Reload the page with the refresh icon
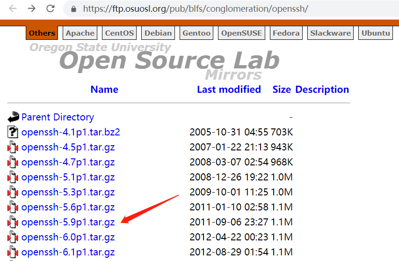This screenshot has width=399, height=261. 51,8
